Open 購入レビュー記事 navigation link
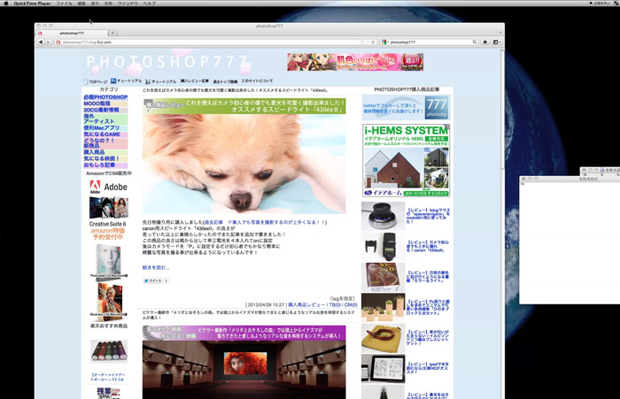620x399 pixels. click(195, 81)
